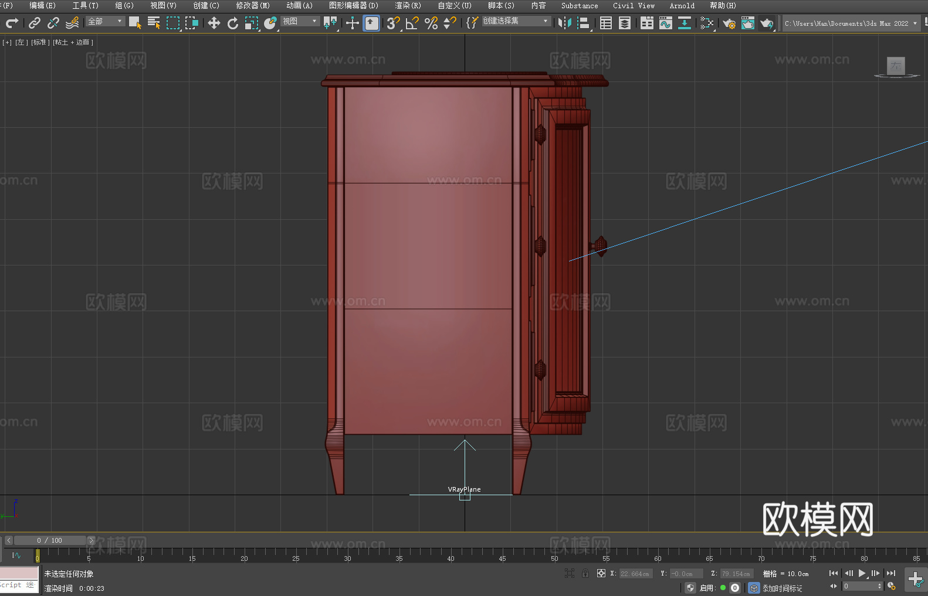The width and height of the screenshot is (928, 596).
Task: Toggle Window/Crossing selection mode
Action: pos(192,23)
